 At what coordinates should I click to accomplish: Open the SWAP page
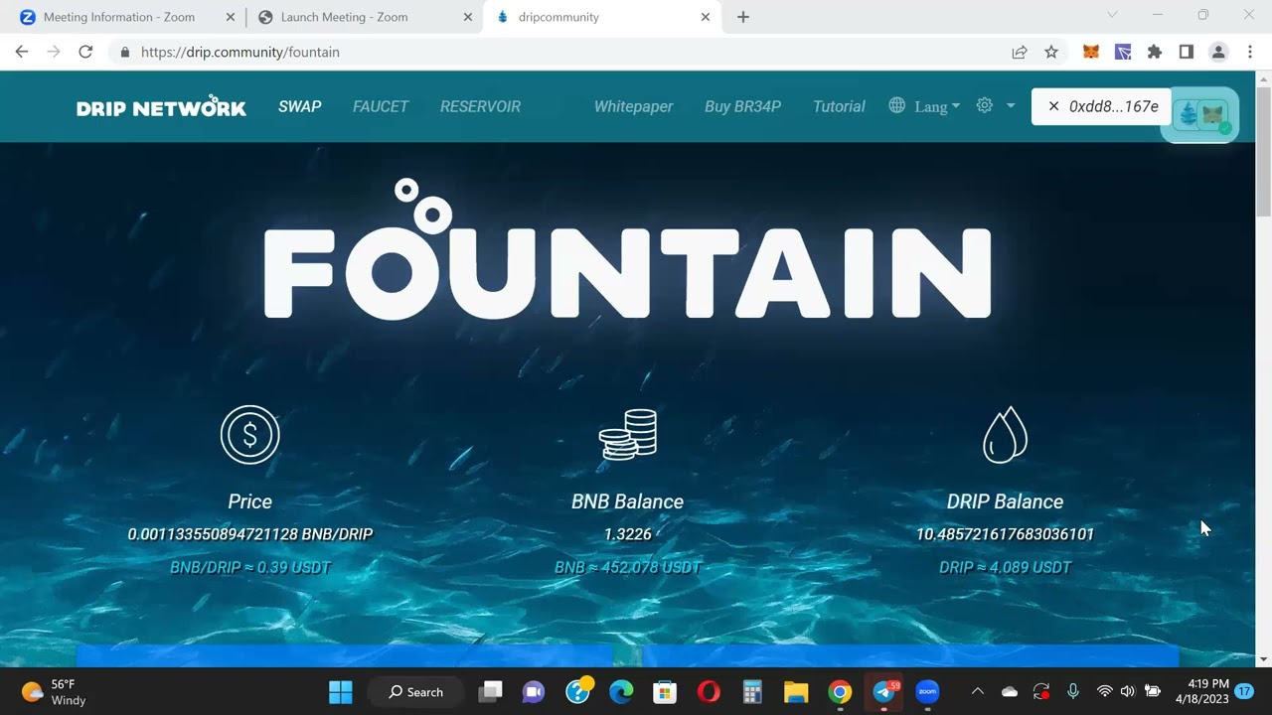(299, 106)
